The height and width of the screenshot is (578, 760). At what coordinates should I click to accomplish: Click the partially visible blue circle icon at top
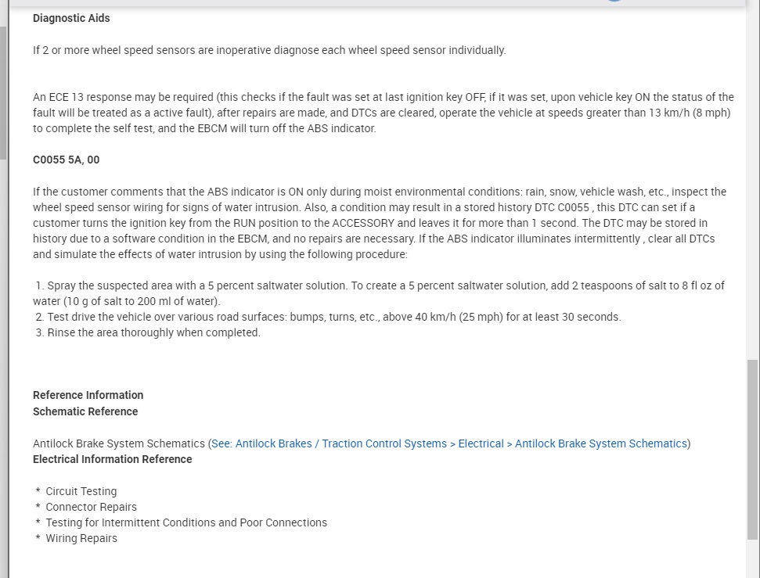click(x=614, y=2)
